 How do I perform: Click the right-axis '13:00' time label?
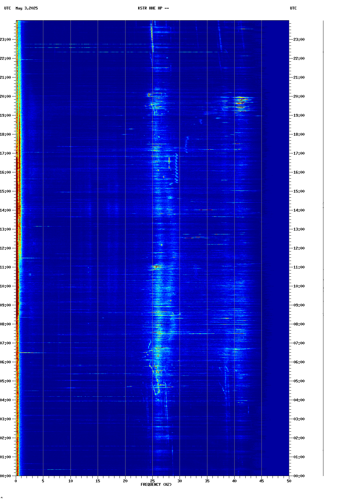click(299, 229)
